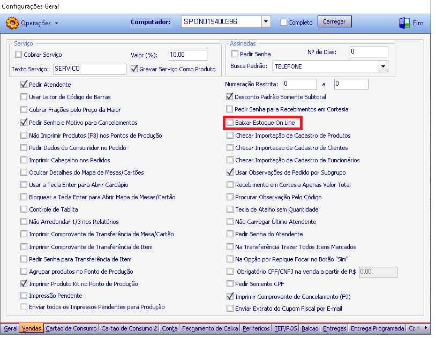The height and width of the screenshot is (338, 436).
Task: Enable Enviar Extrato do Cupom Fiscal por E-mail
Action: pos(230,308)
